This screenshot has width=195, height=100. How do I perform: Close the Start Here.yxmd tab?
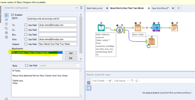[x=107, y=8]
